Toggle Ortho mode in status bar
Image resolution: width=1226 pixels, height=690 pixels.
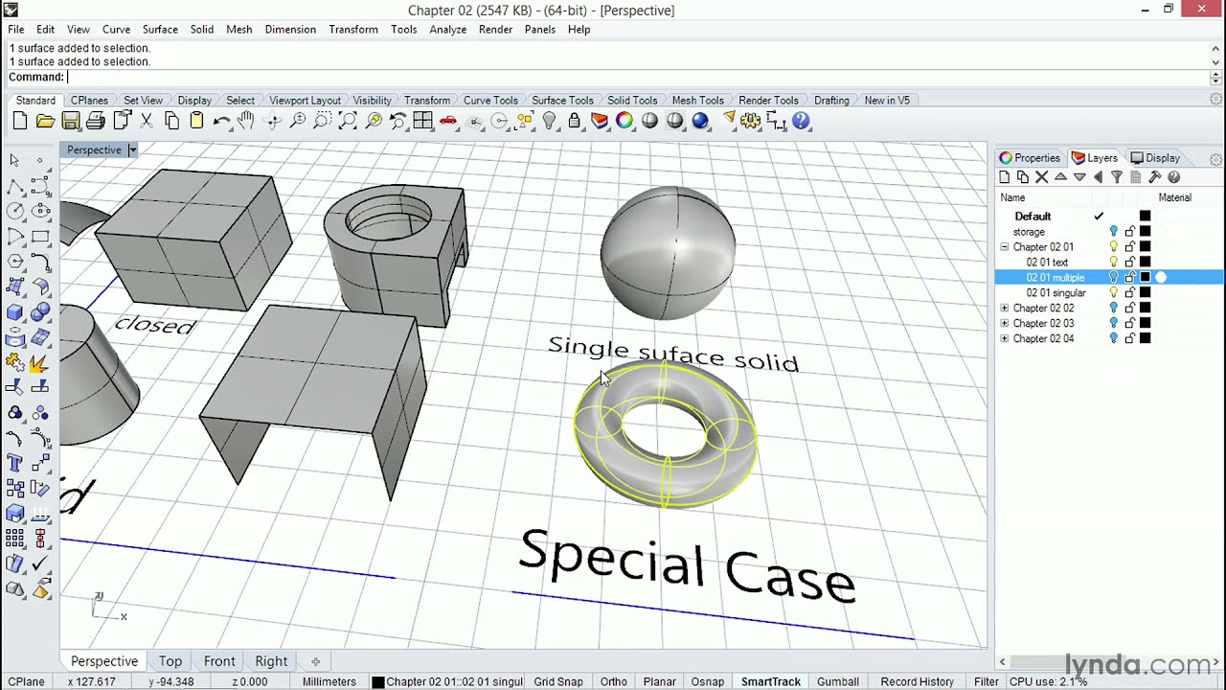(613, 681)
